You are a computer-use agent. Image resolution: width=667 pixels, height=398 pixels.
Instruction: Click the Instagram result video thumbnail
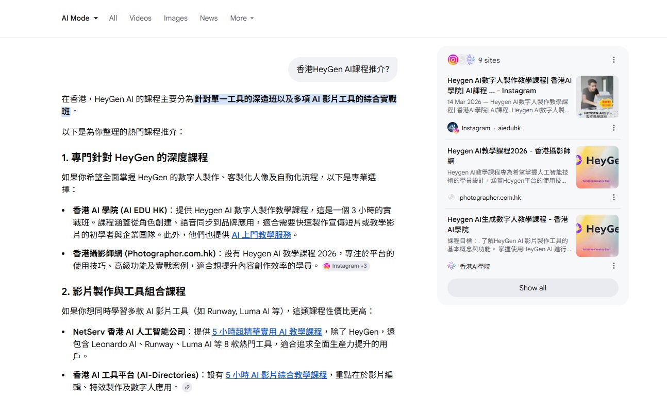[x=597, y=97]
